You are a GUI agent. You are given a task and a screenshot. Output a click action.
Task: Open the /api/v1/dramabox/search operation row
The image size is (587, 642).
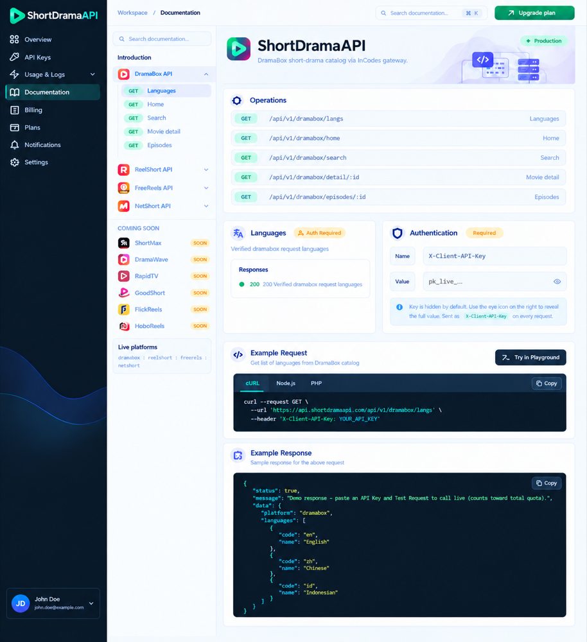click(398, 158)
